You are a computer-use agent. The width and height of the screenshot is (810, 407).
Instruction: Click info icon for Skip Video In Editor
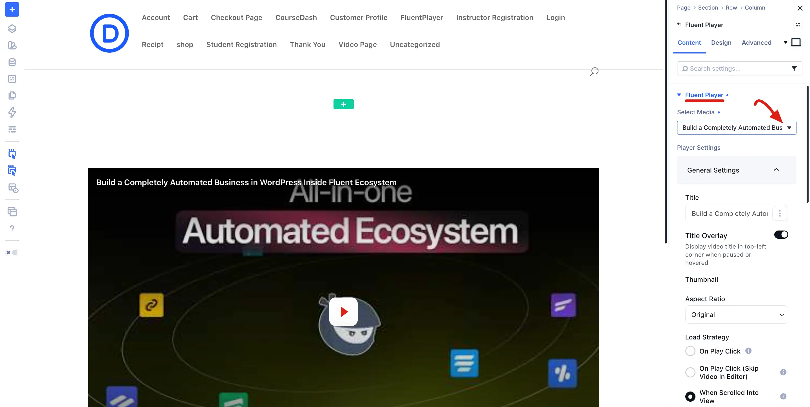coord(783,372)
